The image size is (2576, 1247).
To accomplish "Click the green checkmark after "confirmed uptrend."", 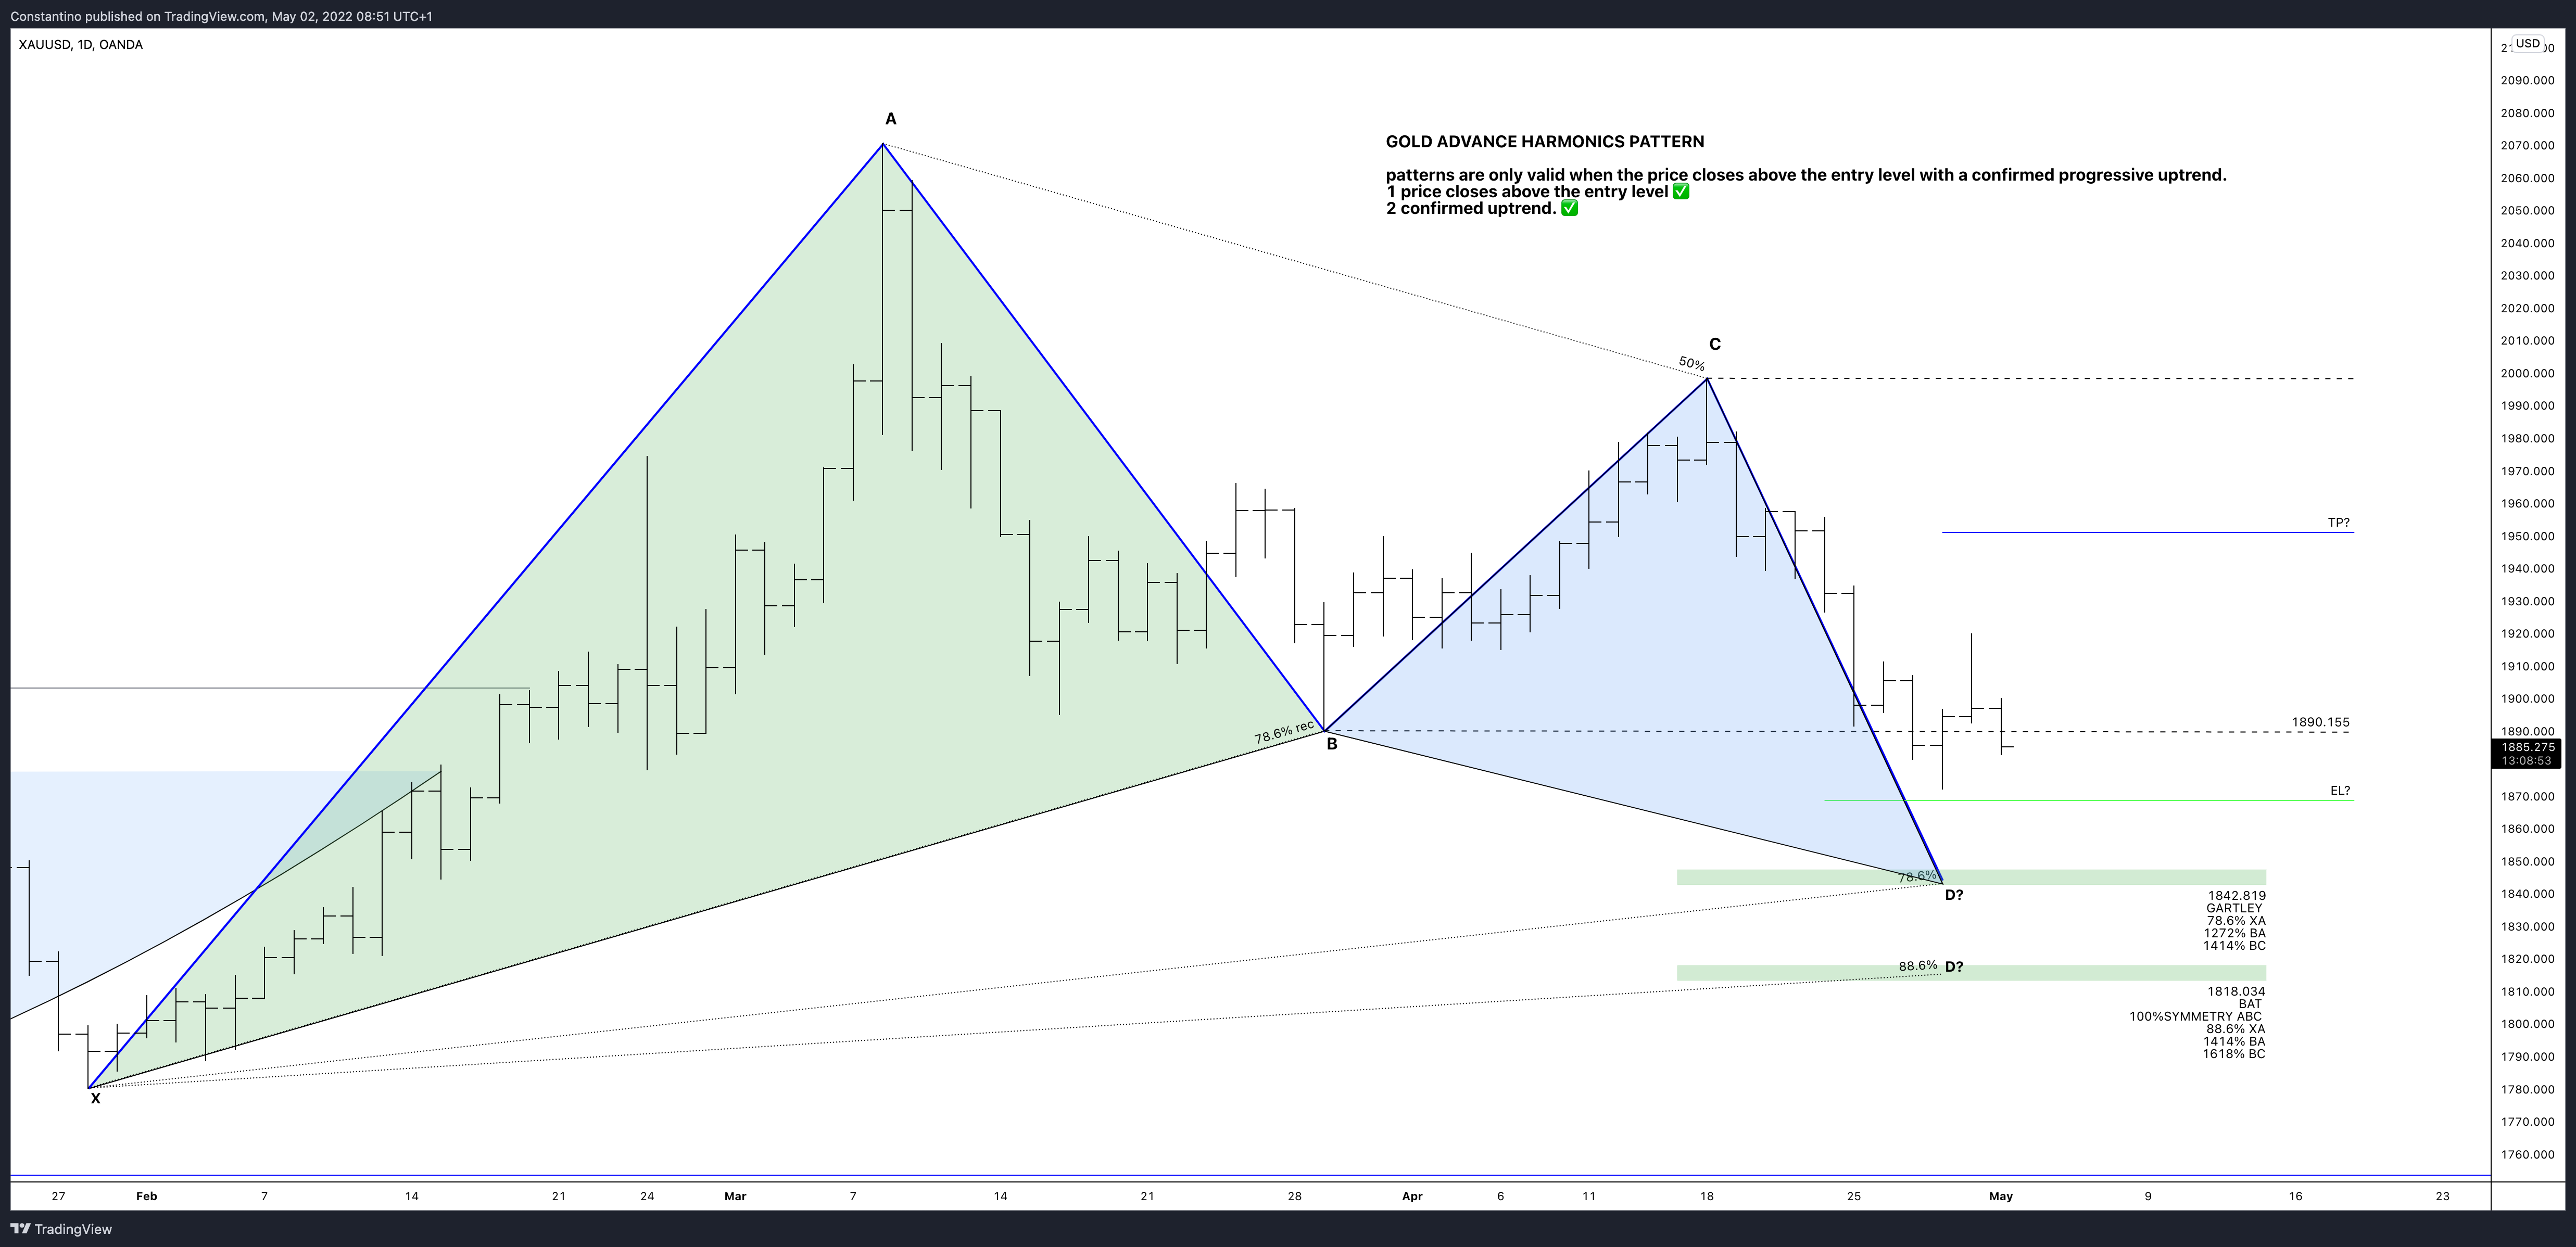I will point(1570,208).
